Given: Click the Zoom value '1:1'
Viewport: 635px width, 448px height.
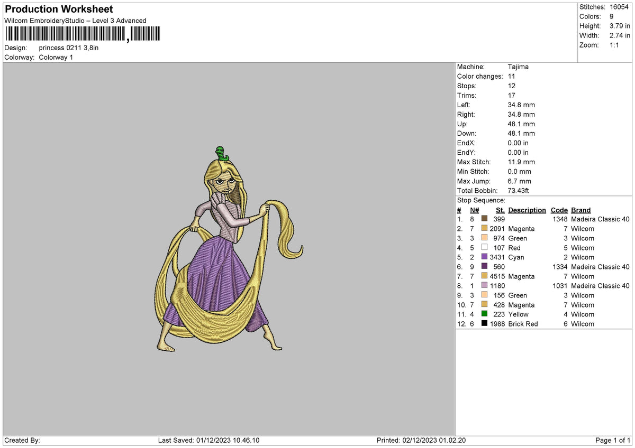Looking at the screenshot, I should 613,45.
